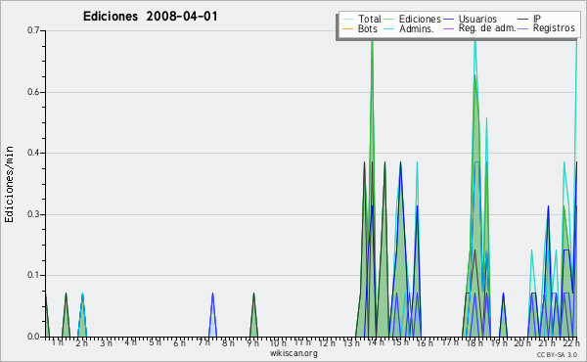Click the orange Bots color swatch in legend

click(x=347, y=28)
